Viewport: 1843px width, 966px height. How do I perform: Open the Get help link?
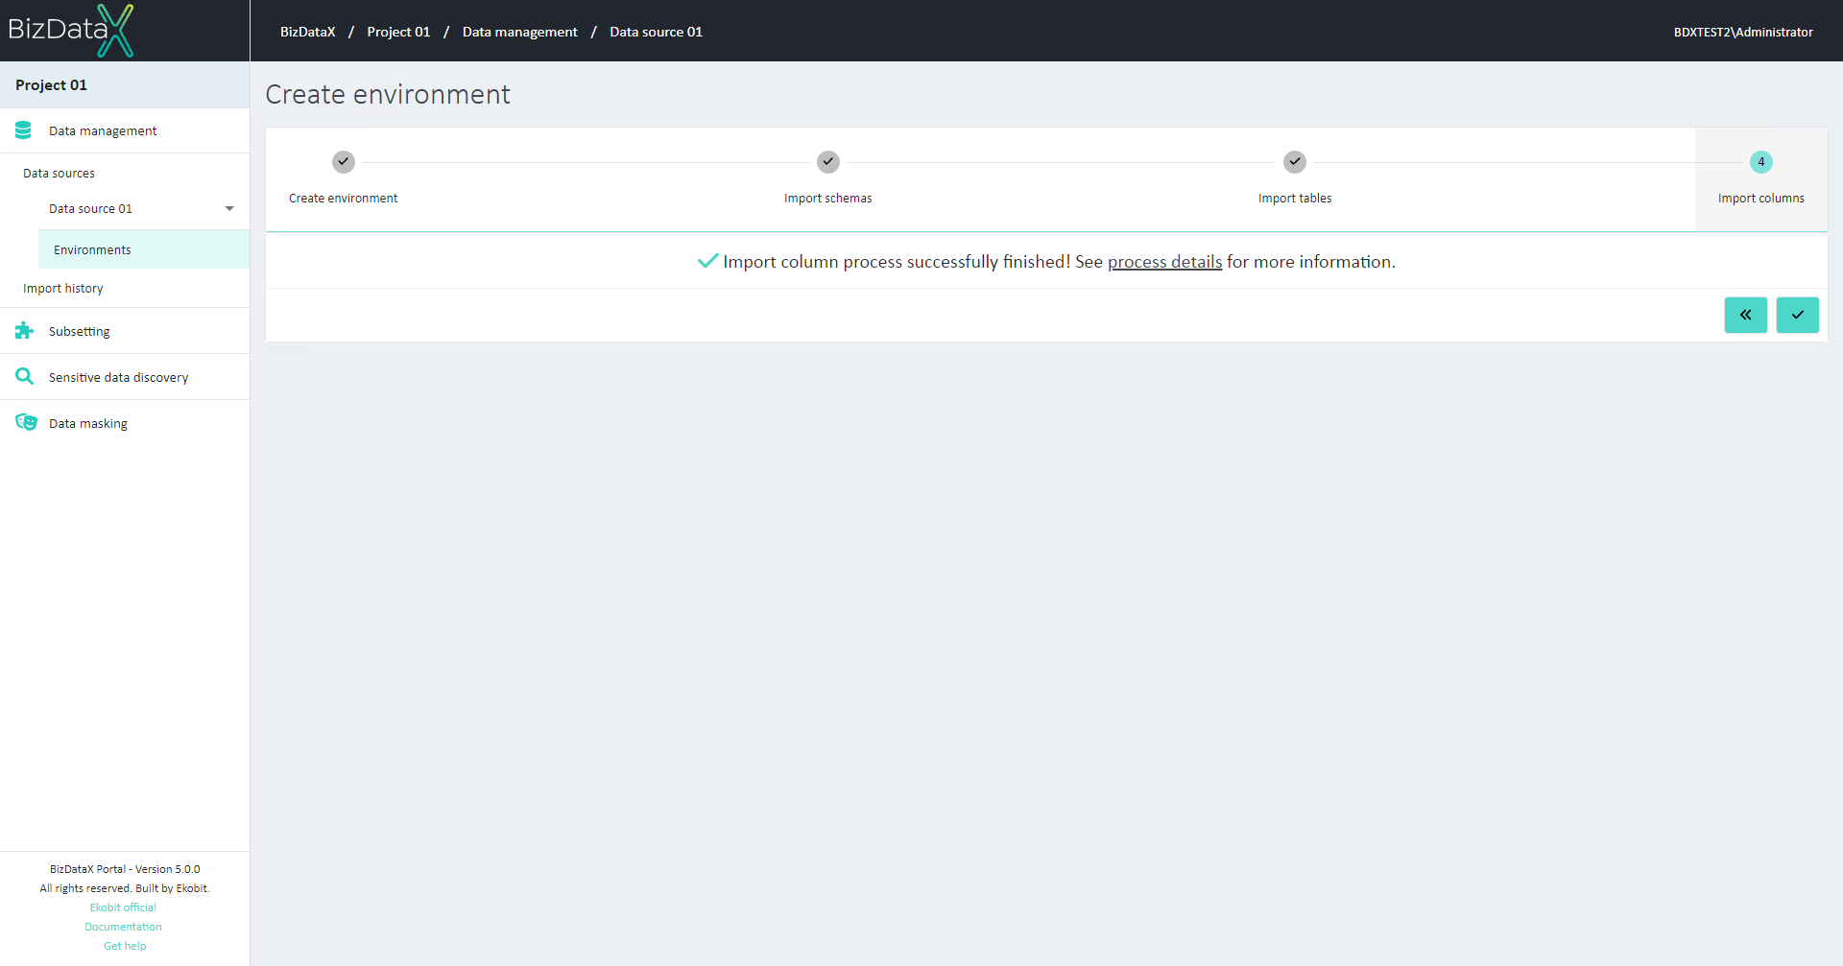(x=125, y=946)
